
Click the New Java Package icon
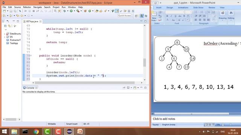coord(85,11)
